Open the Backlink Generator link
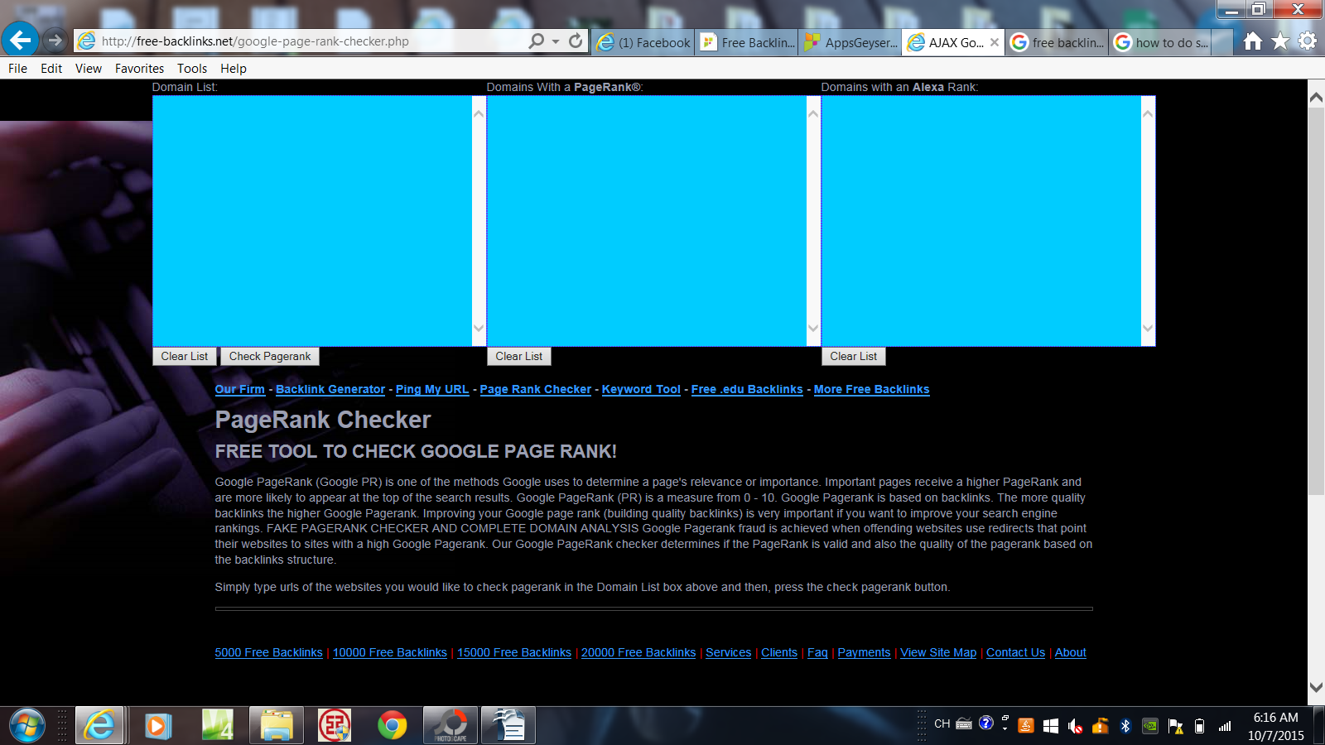The height and width of the screenshot is (745, 1325). click(x=330, y=389)
